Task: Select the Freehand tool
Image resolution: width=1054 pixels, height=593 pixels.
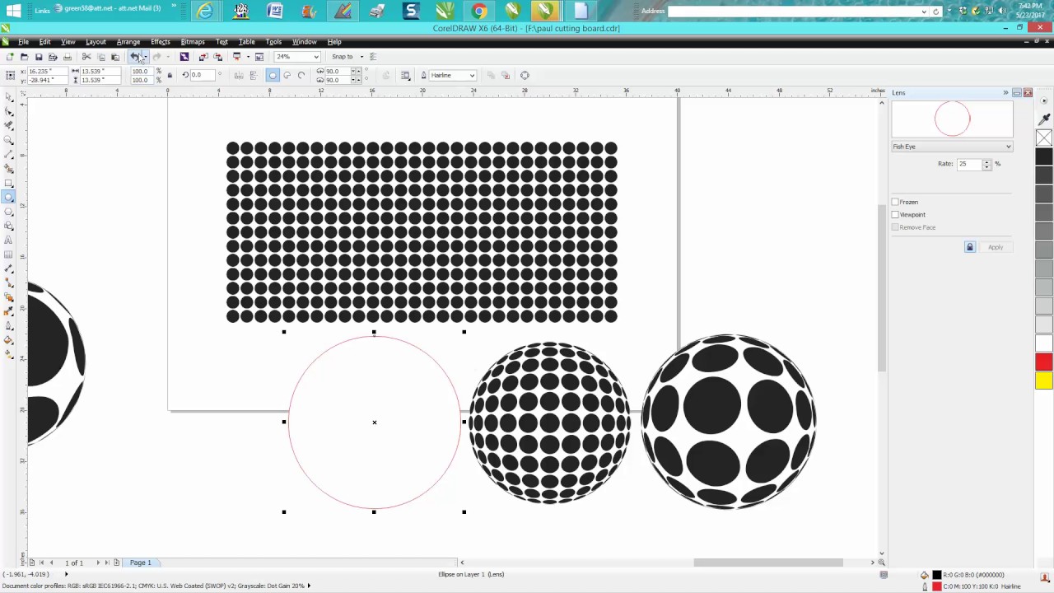Action: point(8,154)
